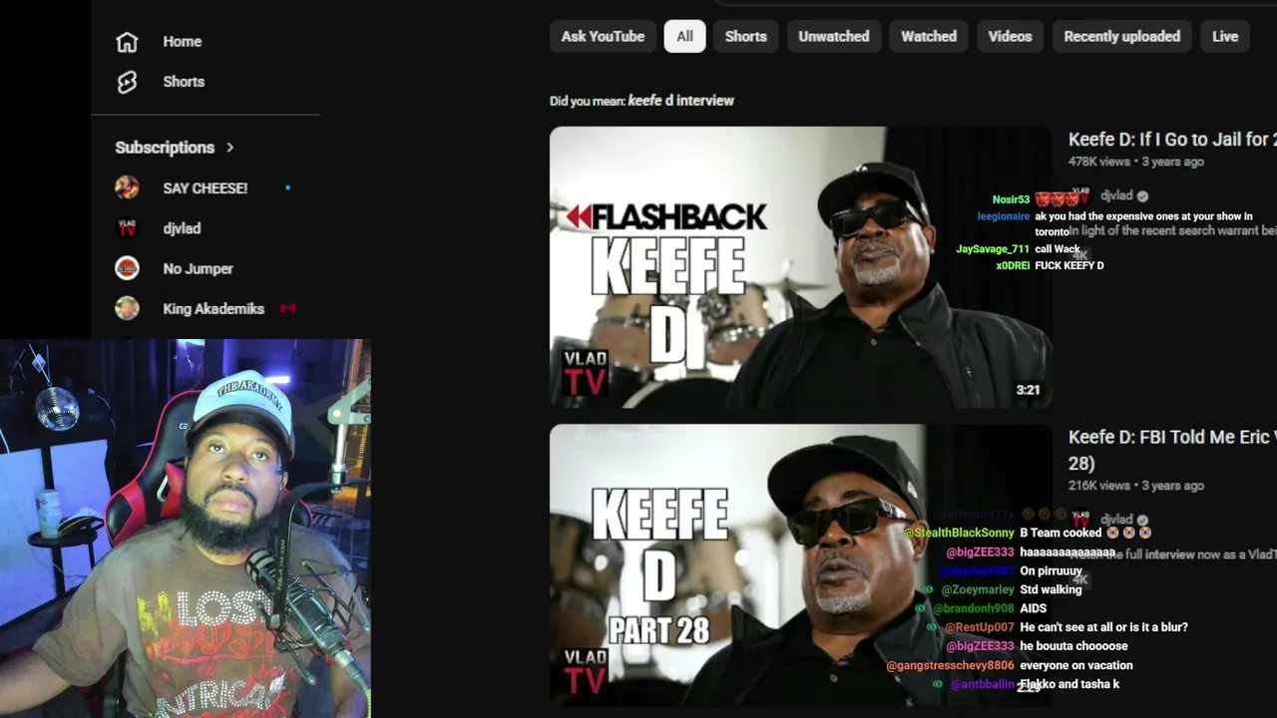Follow the "keefe d interview" suggestion link
Viewport: 1277px width, 718px height.
pos(680,101)
